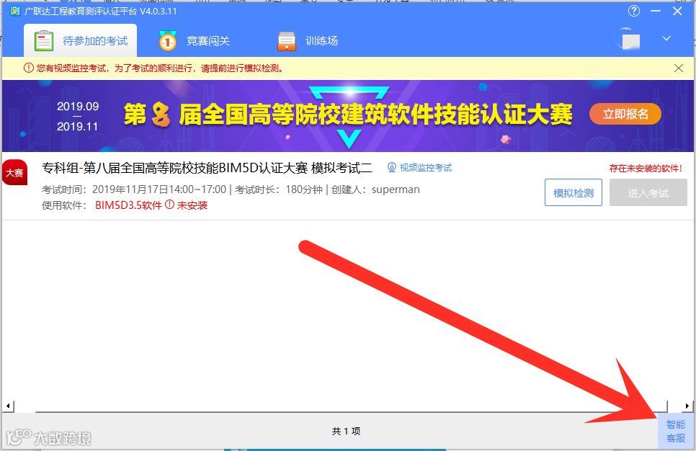Click the left arrow of horizontal scrollbar

click(x=7, y=406)
